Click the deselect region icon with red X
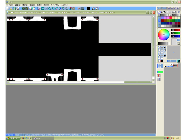Viewport: 187px width, 140px height. click(70, 8)
